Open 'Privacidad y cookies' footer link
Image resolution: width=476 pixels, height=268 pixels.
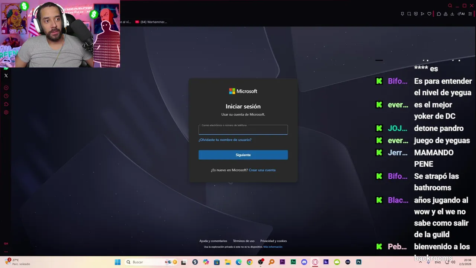273,241
